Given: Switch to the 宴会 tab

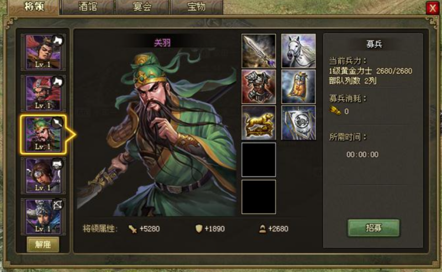Looking at the screenshot, I should point(142,7).
